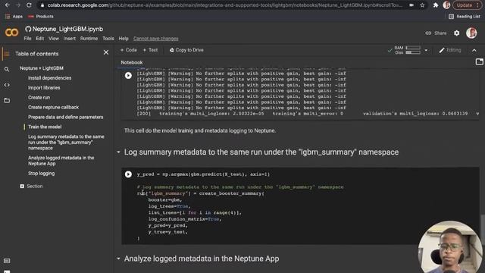
Task: Run the lgbm_summary code cell
Action: [128, 174]
